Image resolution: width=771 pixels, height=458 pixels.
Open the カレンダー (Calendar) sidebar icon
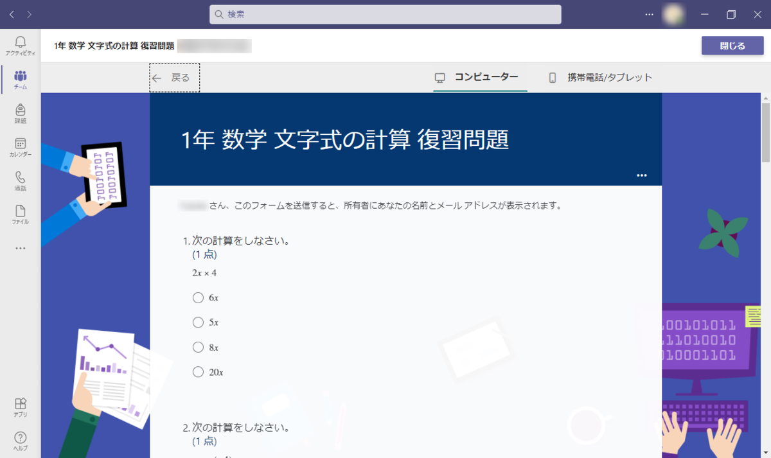coord(20,145)
